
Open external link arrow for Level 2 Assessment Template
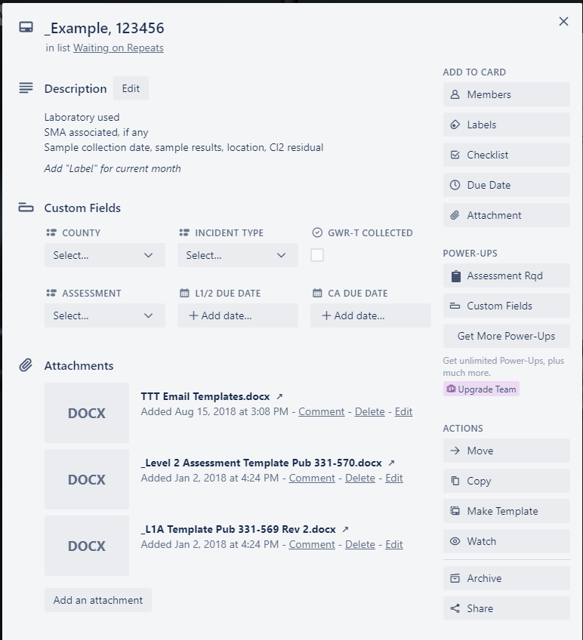(x=391, y=463)
